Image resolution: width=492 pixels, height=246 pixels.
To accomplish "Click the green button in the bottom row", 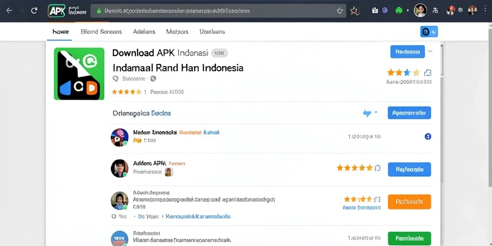I will (409, 238).
